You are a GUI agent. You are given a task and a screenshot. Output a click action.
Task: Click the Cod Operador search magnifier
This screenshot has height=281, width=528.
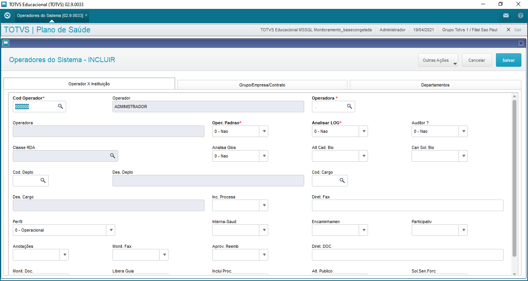pos(60,107)
